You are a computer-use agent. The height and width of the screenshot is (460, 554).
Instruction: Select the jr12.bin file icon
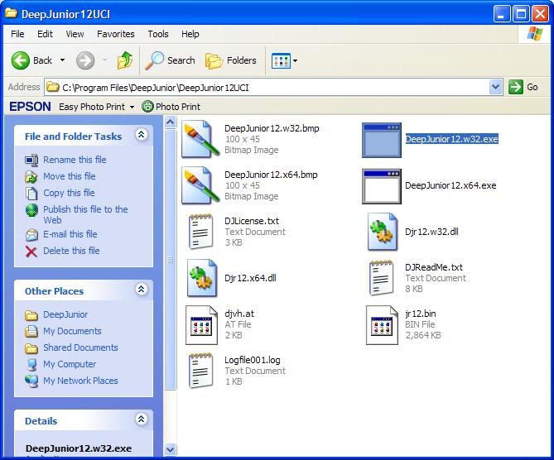click(x=383, y=324)
